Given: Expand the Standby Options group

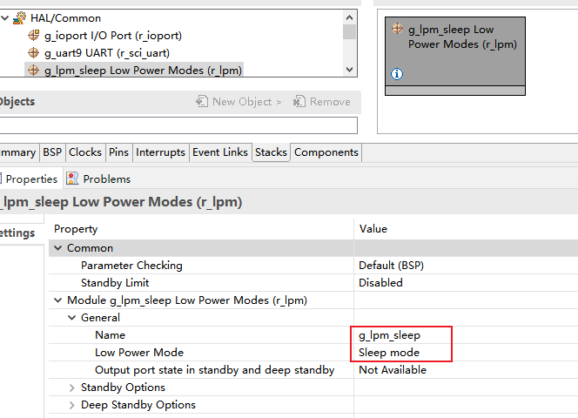Looking at the screenshot, I should 72,388.
